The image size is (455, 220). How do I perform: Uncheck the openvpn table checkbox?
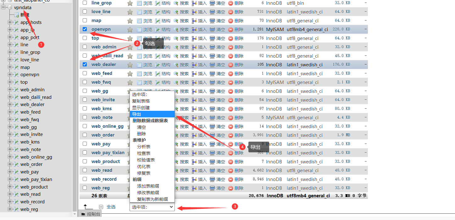pos(85,29)
